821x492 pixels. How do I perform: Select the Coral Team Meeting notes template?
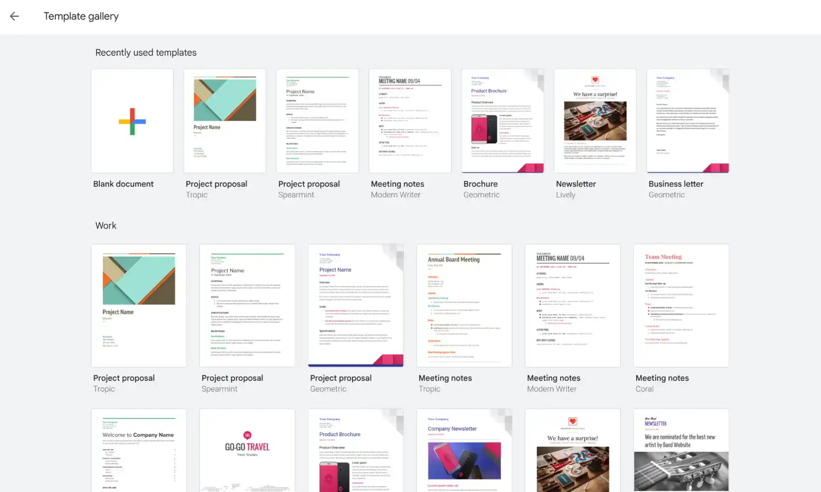[681, 305]
